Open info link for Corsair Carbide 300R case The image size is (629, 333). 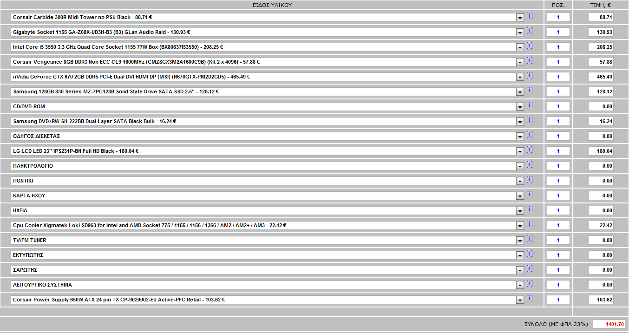click(530, 16)
